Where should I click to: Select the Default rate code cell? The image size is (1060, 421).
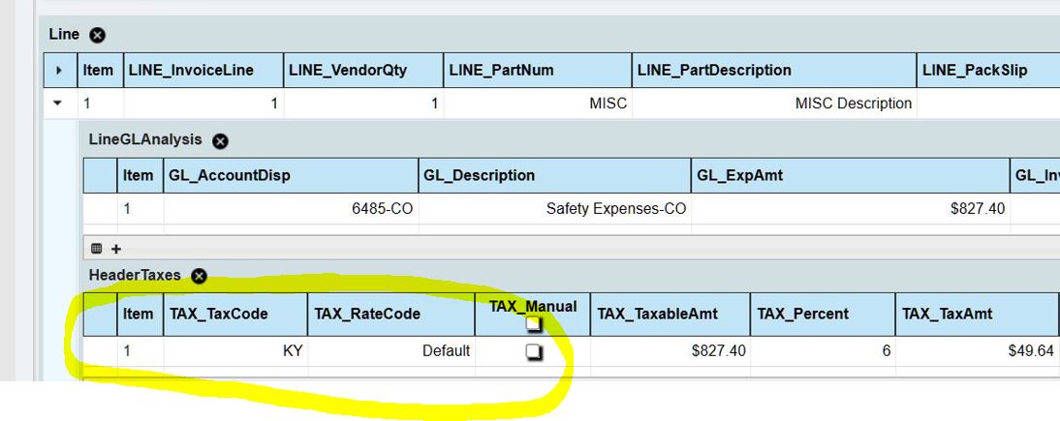(x=391, y=351)
